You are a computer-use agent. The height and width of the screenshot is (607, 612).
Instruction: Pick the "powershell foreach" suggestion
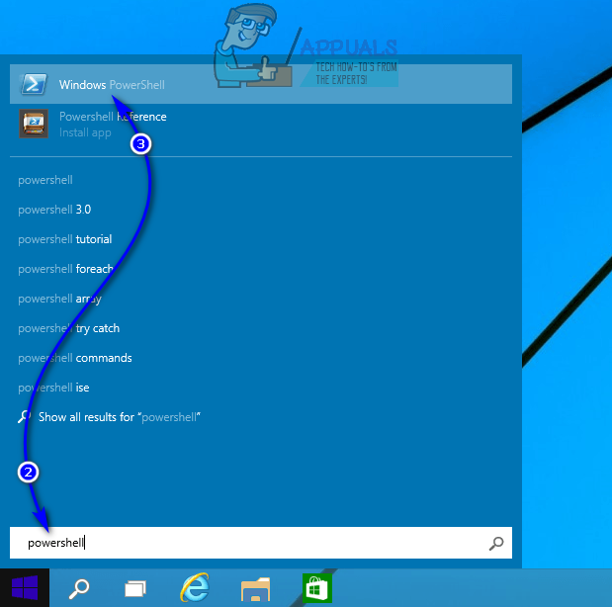[65, 269]
